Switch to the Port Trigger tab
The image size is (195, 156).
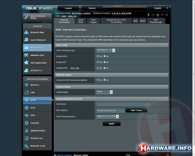[93, 21]
